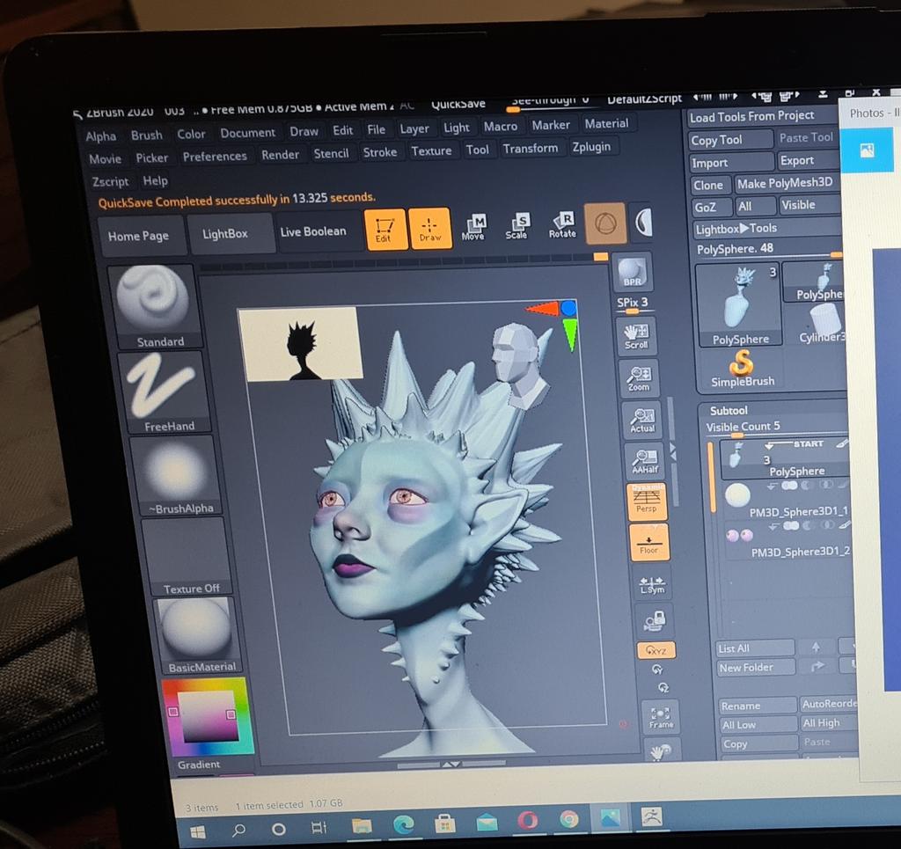Select the PolySphere subtool row
Viewport: 901px width, 849px height.
pyautogui.click(x=784, y=459)
